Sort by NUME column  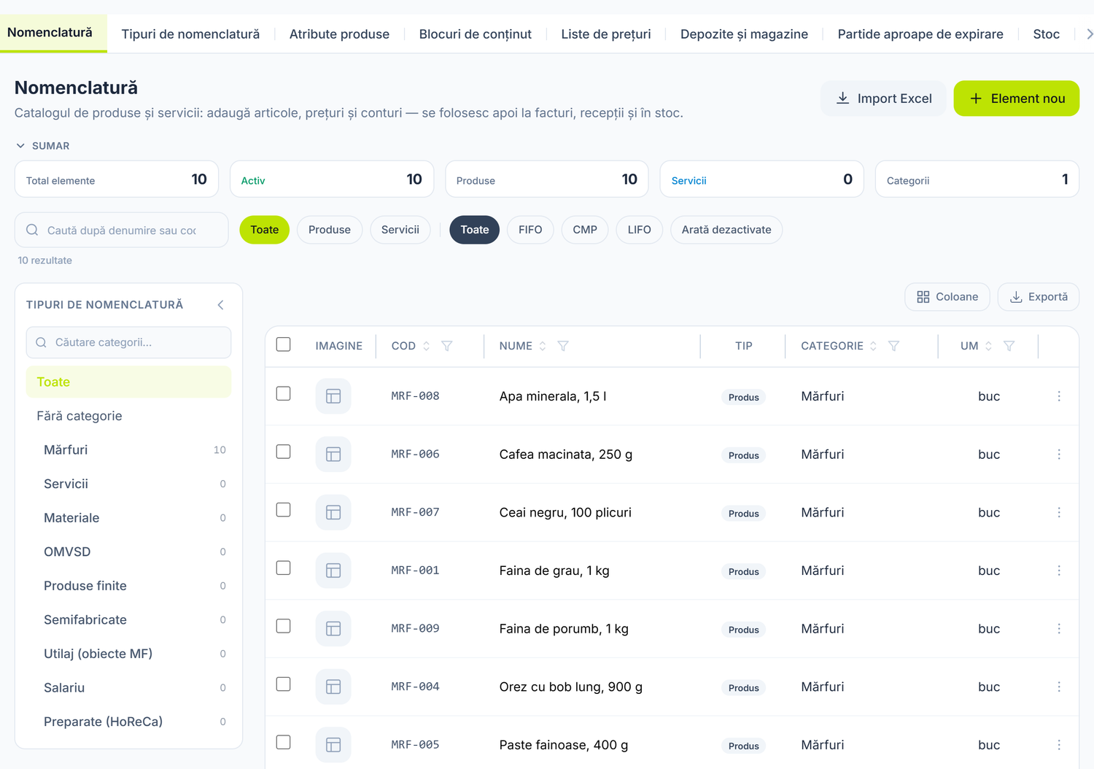tap(543, 346)
